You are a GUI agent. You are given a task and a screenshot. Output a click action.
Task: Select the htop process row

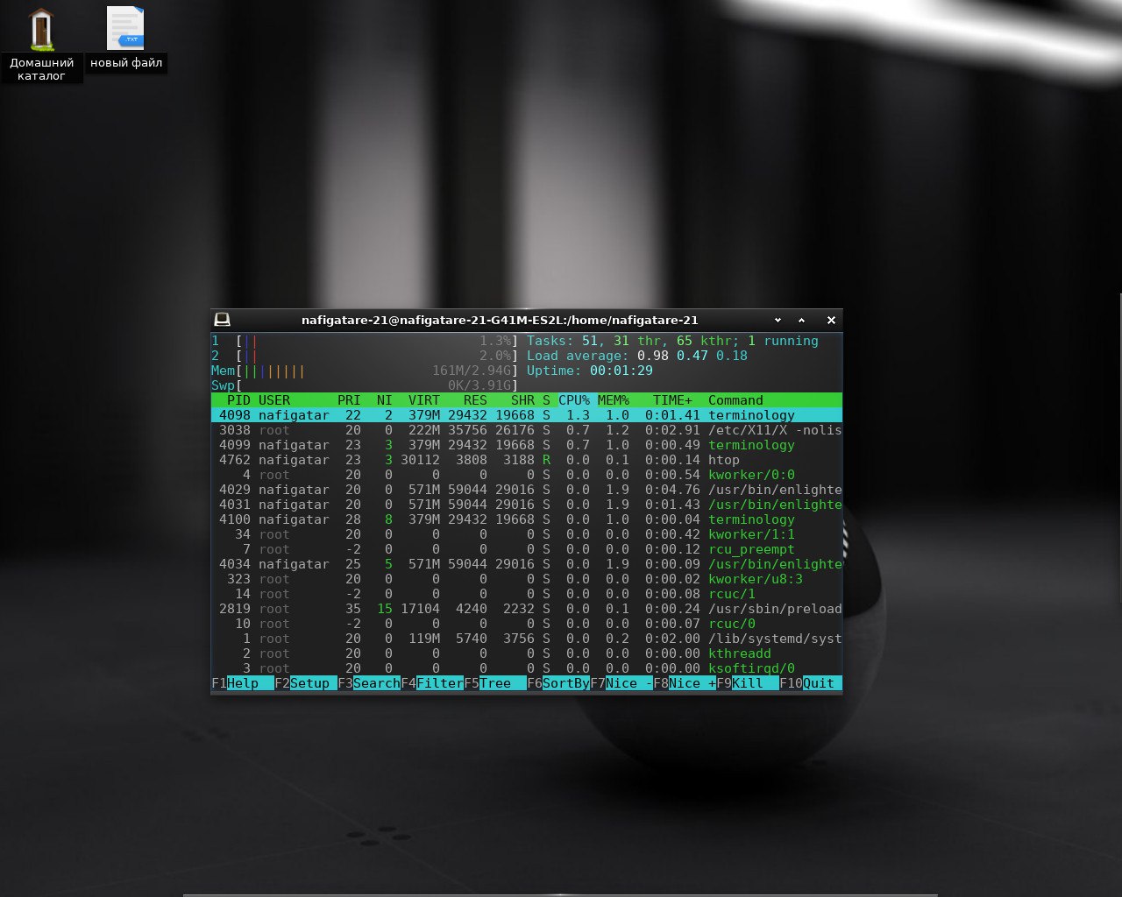(x=526, y=460)
